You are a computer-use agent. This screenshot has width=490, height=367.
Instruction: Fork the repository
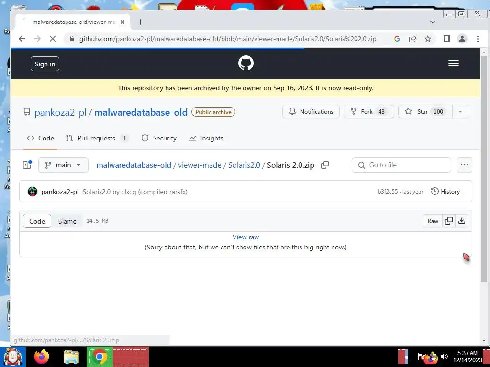(369, 112)
